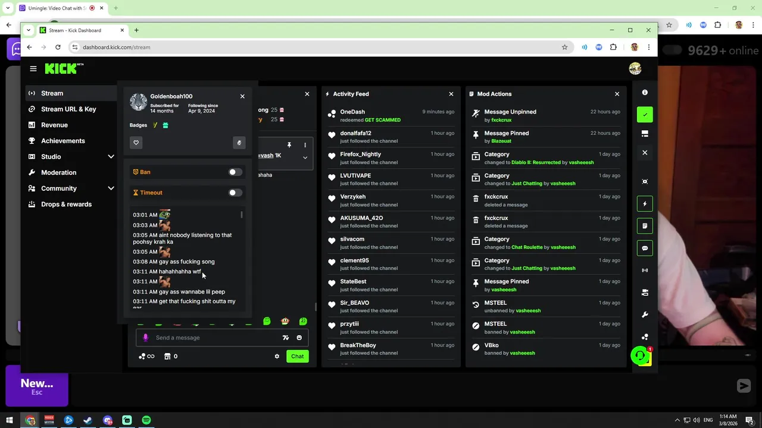Click the wrench icon in the right toolbar
Viewport: 762px width, 428px height.
tap(645, 315)
